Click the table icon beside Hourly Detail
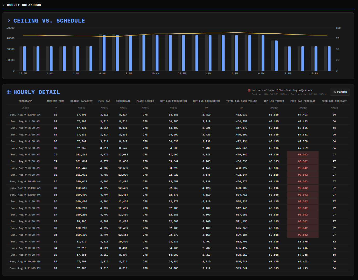This screenshot has width=358, height=280. pos(9,92)
